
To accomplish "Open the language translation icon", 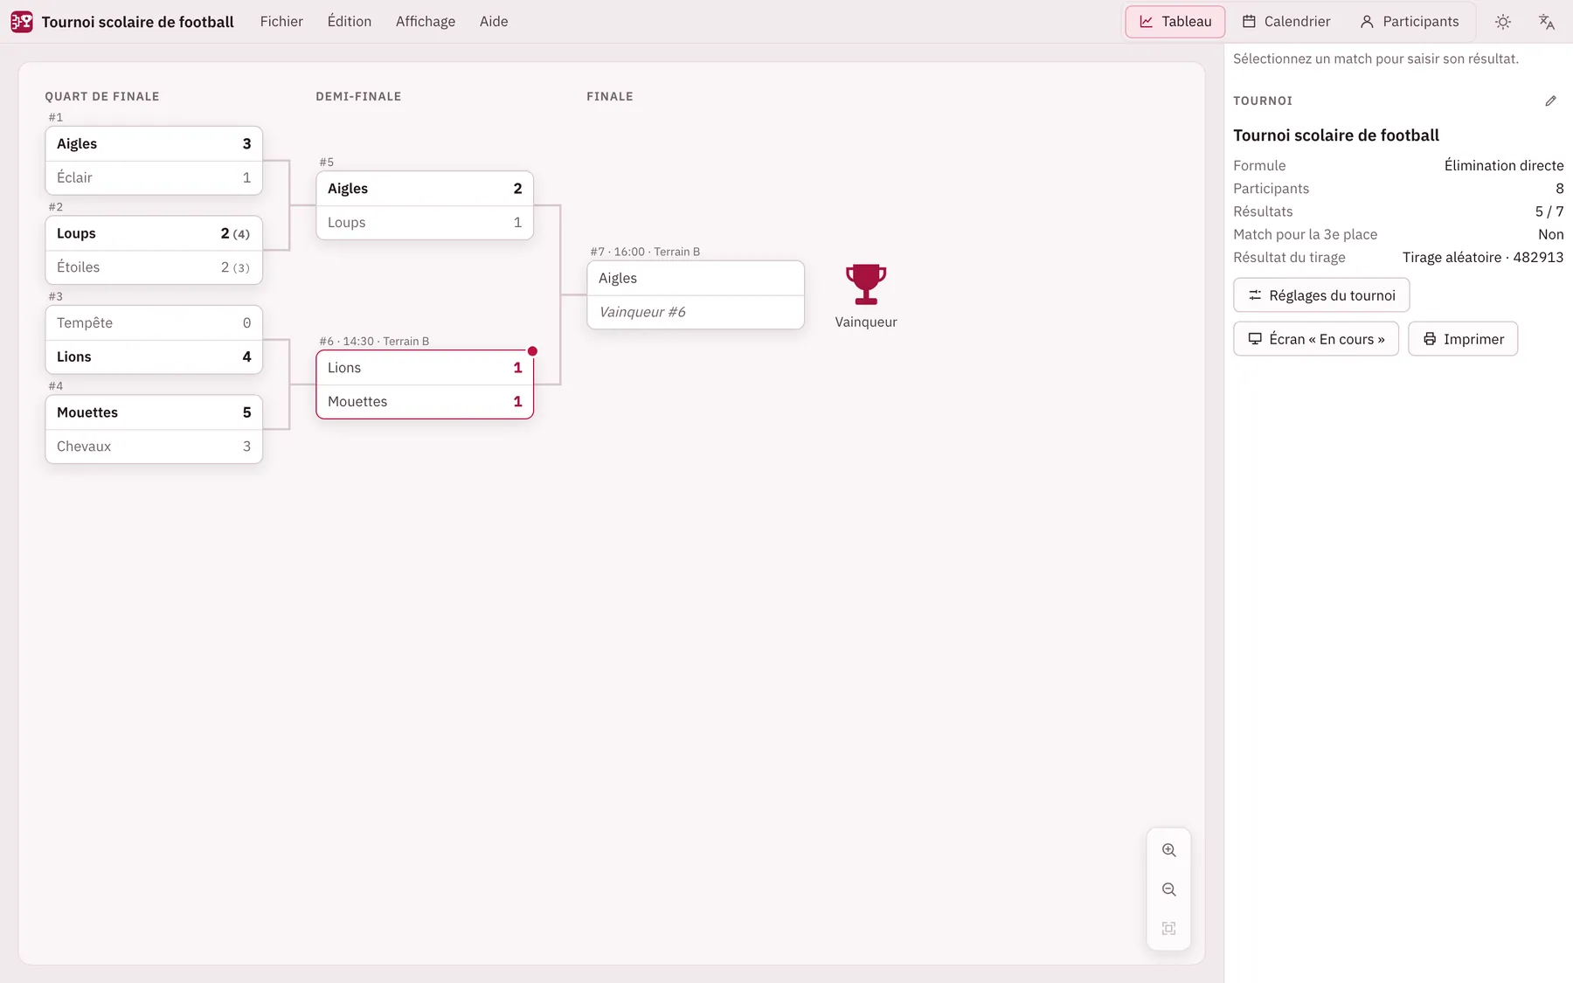I will coord(1547,22).
